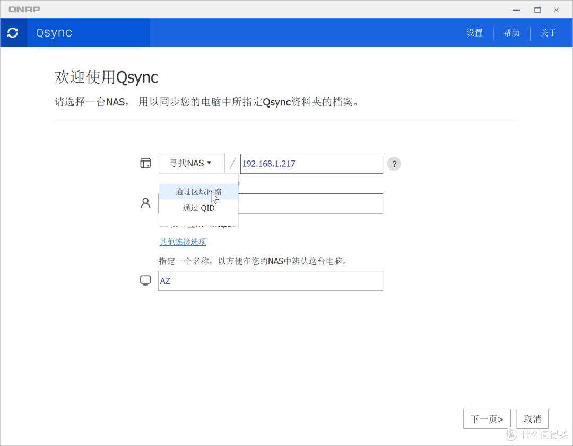Click the NAS device icon beside dropdown
Viewport: 573px width, 446px height.
tap(145, 163)
